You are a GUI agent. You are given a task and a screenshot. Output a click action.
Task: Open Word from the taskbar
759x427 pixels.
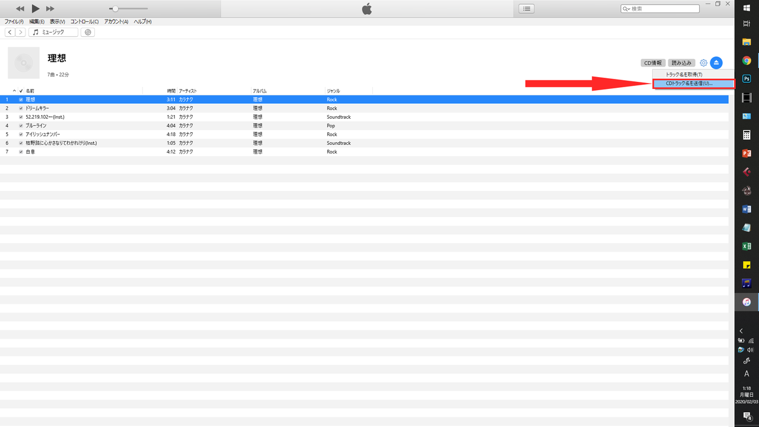(x=747, y=209)
